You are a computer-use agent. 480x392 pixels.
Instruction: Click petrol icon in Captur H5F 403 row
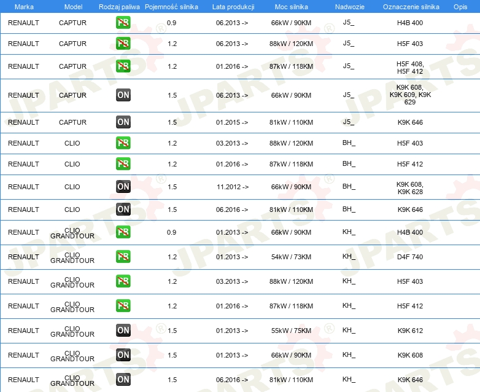tap(123, 44)
